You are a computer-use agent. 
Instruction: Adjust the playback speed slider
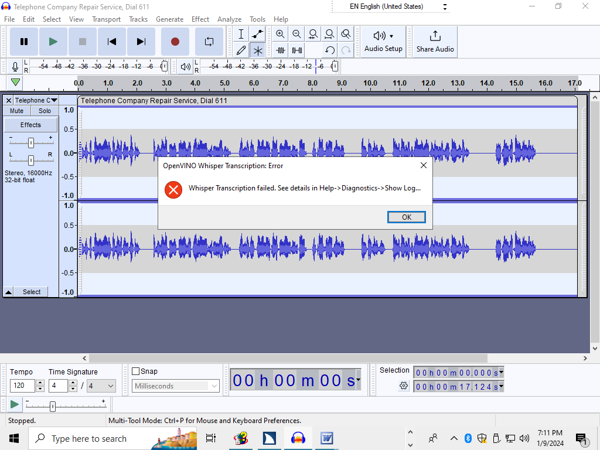point(53,406)
